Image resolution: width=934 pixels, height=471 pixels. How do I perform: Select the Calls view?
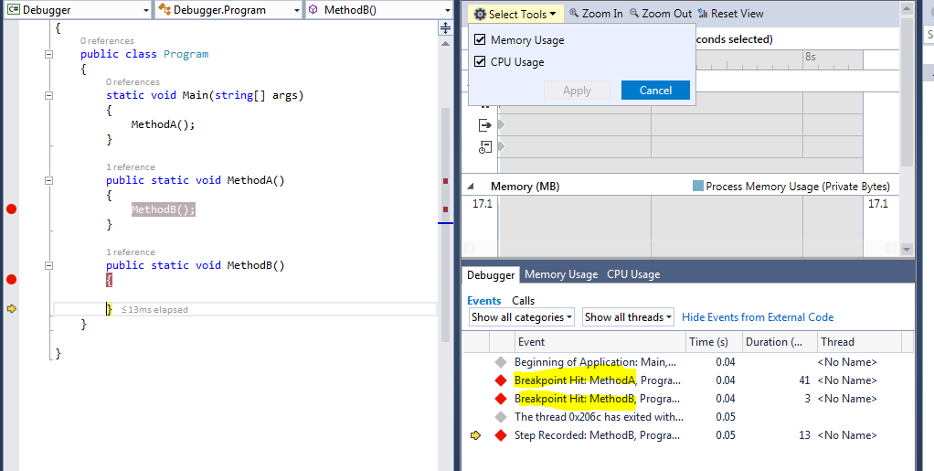click(523, 301)
